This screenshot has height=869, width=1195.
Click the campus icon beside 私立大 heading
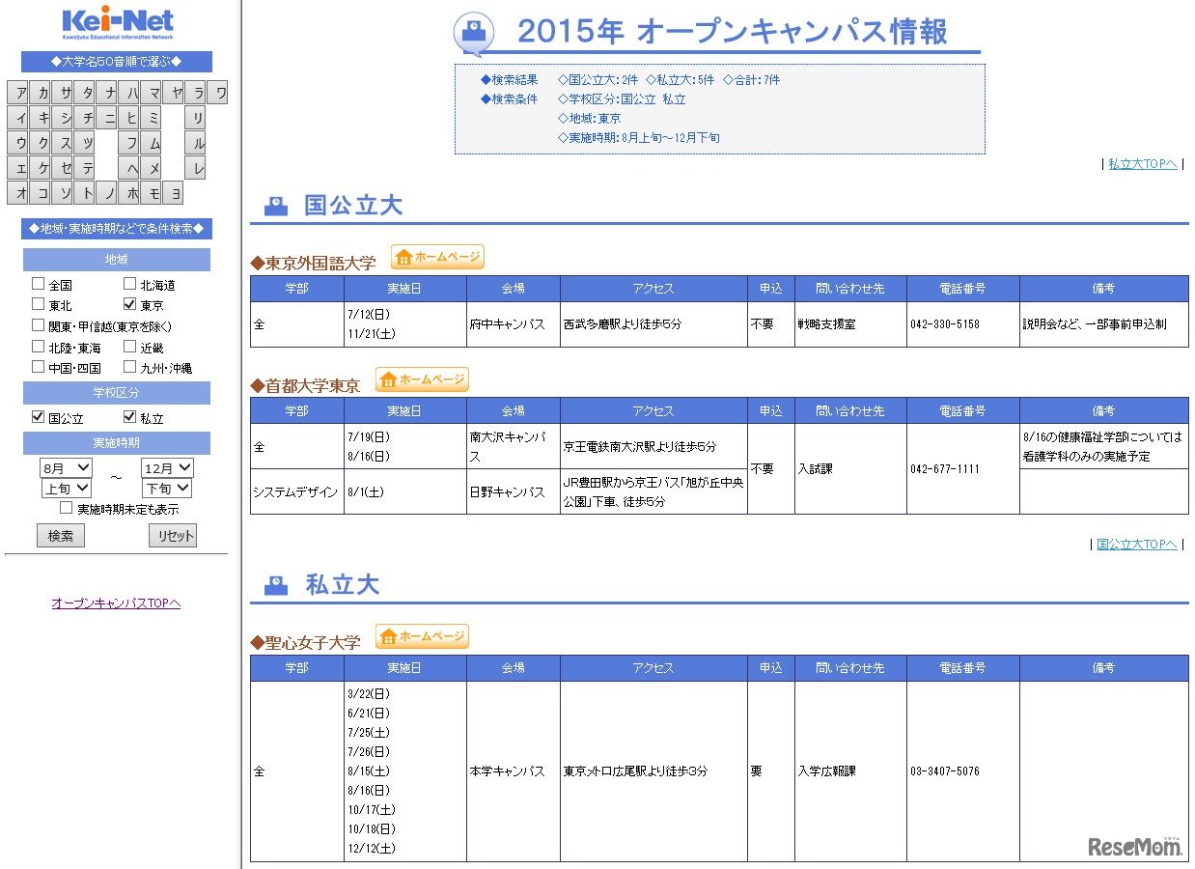(x=275, y=583)
